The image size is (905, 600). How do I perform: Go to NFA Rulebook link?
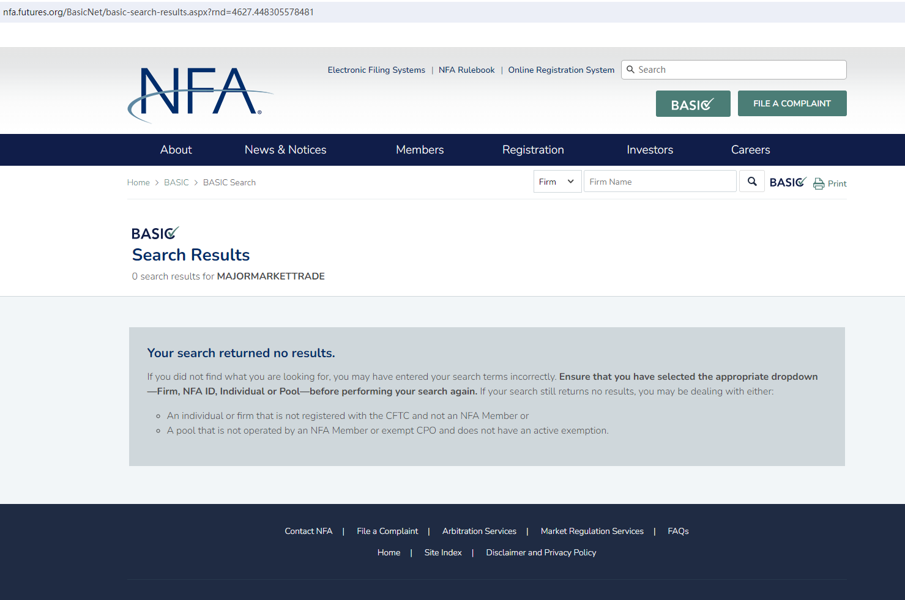[x=466, y=70]
